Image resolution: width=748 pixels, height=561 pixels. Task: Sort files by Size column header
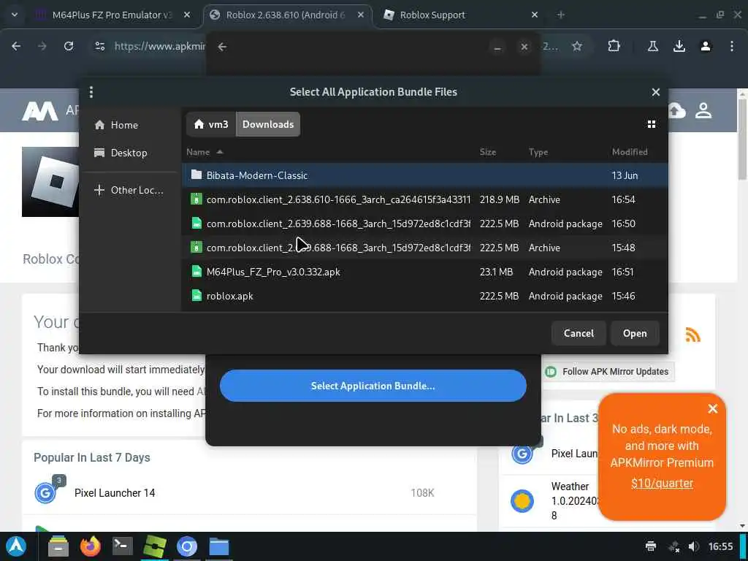point(487,152)
